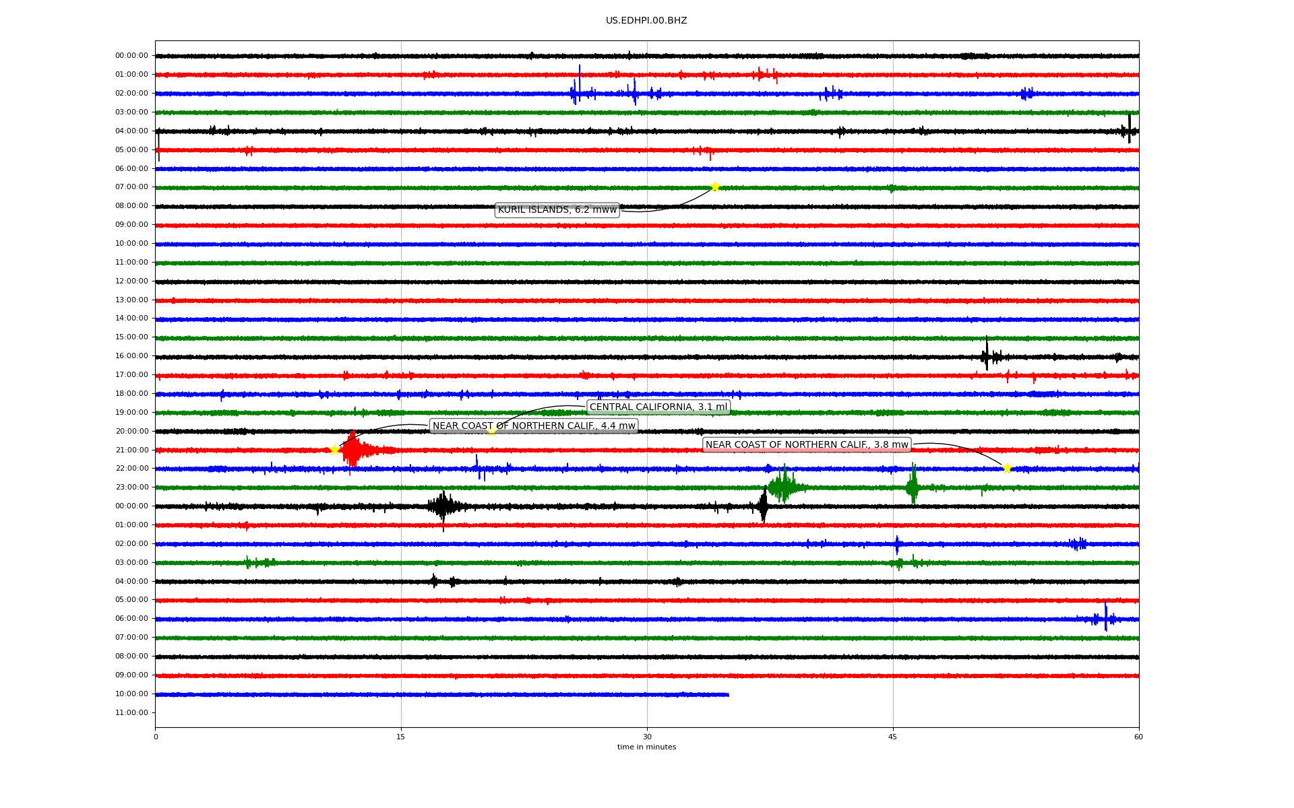Screen dimensions: 1294x808
Task: Select the CENTRAL CALIFORNIA, 3.1 ml label
Action: (658, 407)
